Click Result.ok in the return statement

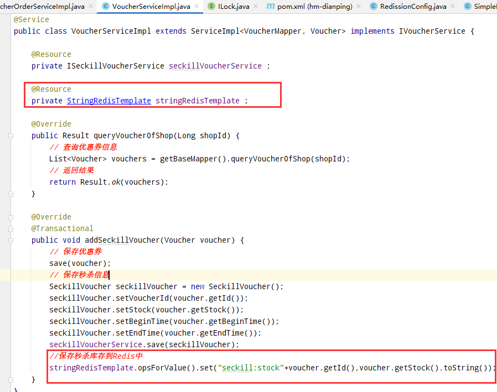(100, 182)
